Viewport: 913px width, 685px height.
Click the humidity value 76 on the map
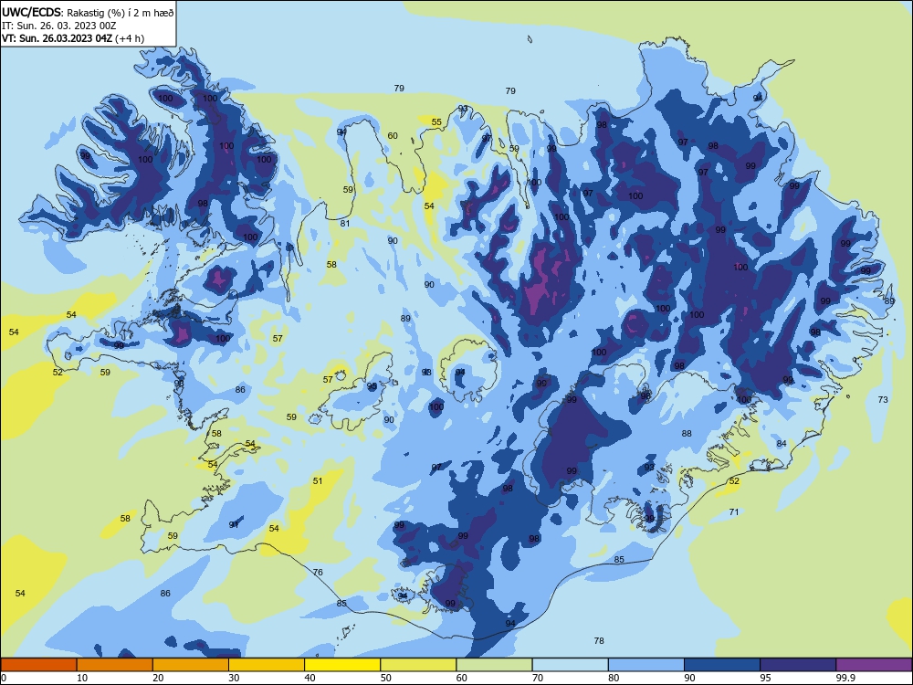point(318,572)
